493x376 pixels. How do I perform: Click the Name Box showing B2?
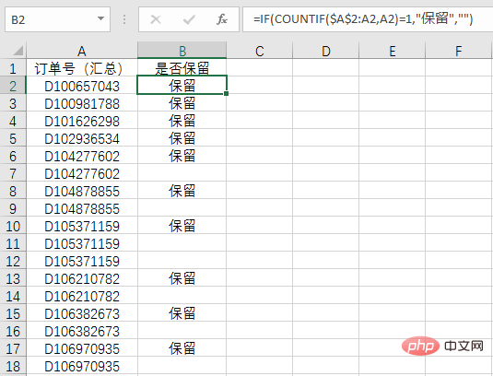click(x=57, y=19)
